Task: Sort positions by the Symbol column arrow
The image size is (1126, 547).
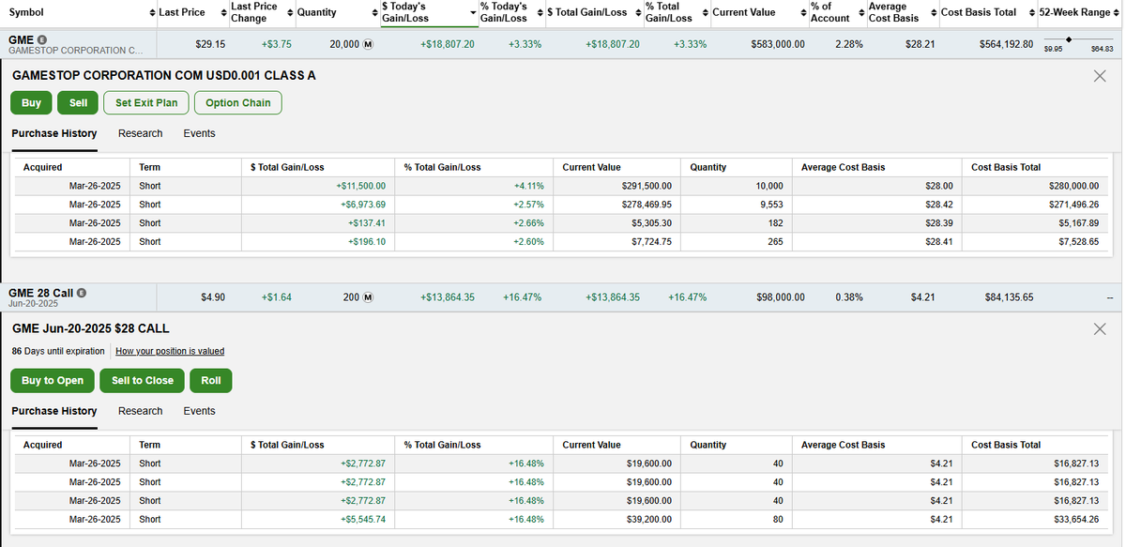Action: point(153,12)
